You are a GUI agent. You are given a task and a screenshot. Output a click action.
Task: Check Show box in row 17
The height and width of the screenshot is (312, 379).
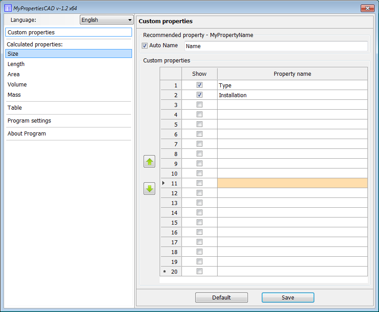(x=199, y=242)
